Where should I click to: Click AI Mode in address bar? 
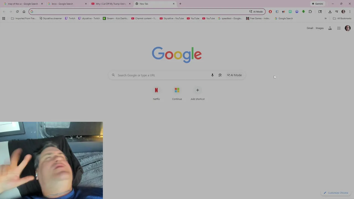tap(256, 12)
